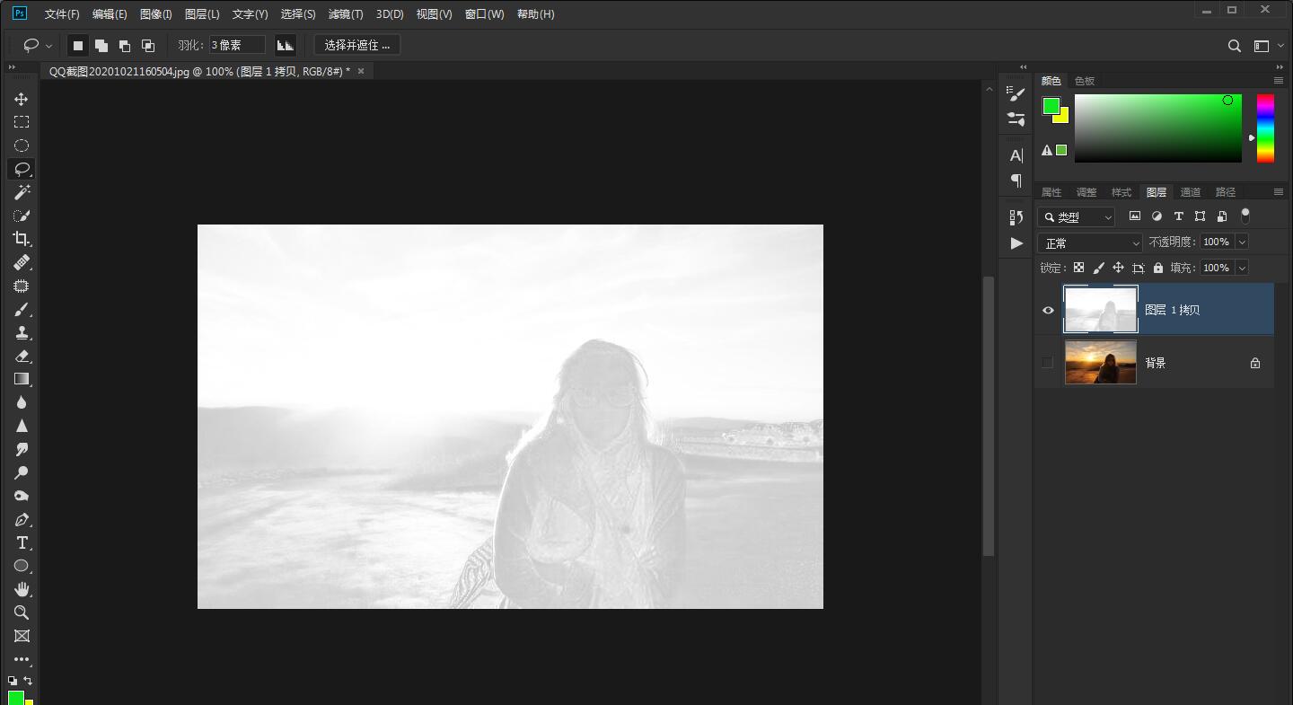The height and width of the screenshot is (705, 1293).
Task: Select the Eraser tool
Action: (22, 356)
